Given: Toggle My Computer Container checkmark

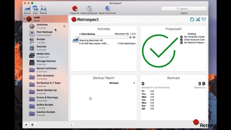Looking at the screenshot, I should pyautogui.click(x=181, y=37).
